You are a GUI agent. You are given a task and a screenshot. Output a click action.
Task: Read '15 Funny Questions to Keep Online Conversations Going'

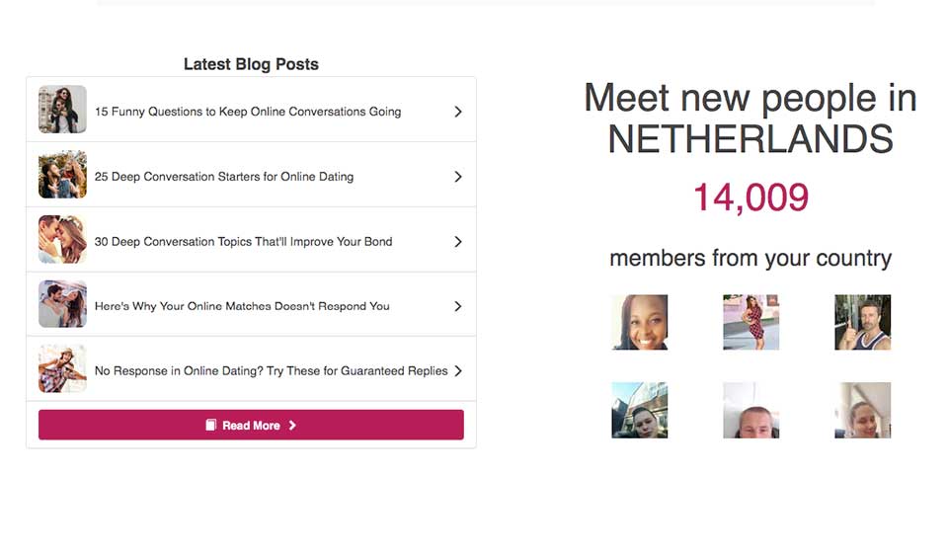coord(248,112)
